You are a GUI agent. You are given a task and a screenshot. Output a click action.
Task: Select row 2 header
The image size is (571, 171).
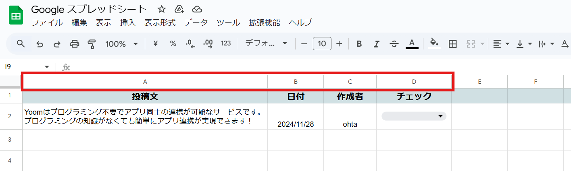(x=11, y=116)
